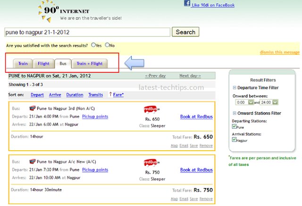Save the Rs. 750 bus result
The image size is (302, 206).
194,199
